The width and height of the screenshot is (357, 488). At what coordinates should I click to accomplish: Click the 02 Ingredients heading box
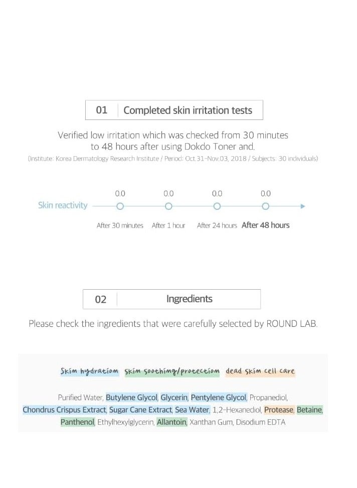[x=171, y=299]
